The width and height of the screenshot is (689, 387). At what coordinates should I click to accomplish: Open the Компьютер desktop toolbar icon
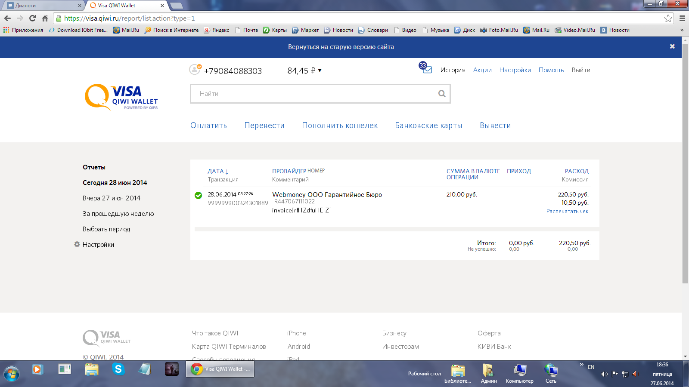coord(520,373)
